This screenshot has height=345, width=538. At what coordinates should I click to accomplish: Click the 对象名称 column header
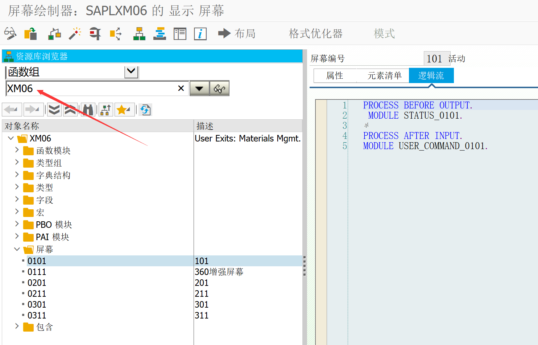click(x=98, y=126)
